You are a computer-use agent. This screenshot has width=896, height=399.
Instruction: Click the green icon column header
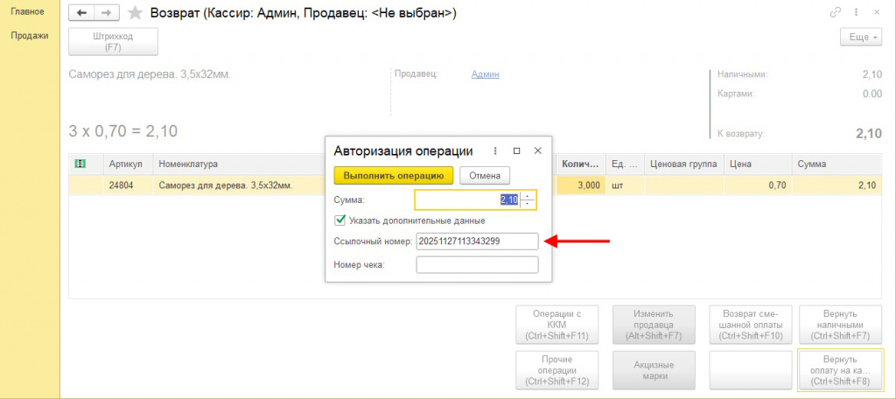80,164
